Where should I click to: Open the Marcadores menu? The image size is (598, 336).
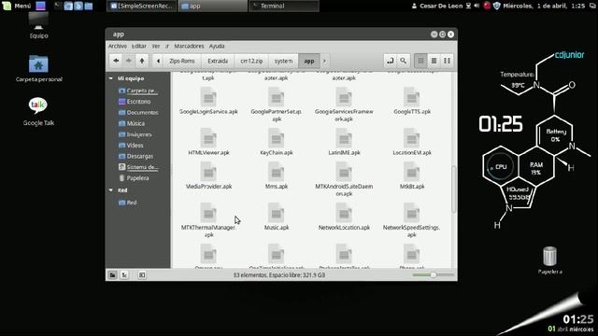tap(189, 46)
